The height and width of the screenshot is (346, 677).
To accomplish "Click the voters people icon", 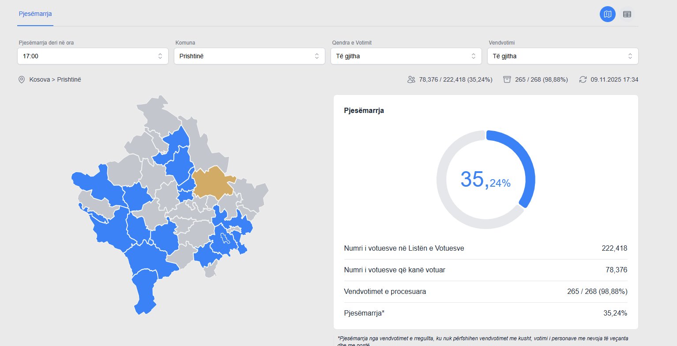I will click(411, 80).
